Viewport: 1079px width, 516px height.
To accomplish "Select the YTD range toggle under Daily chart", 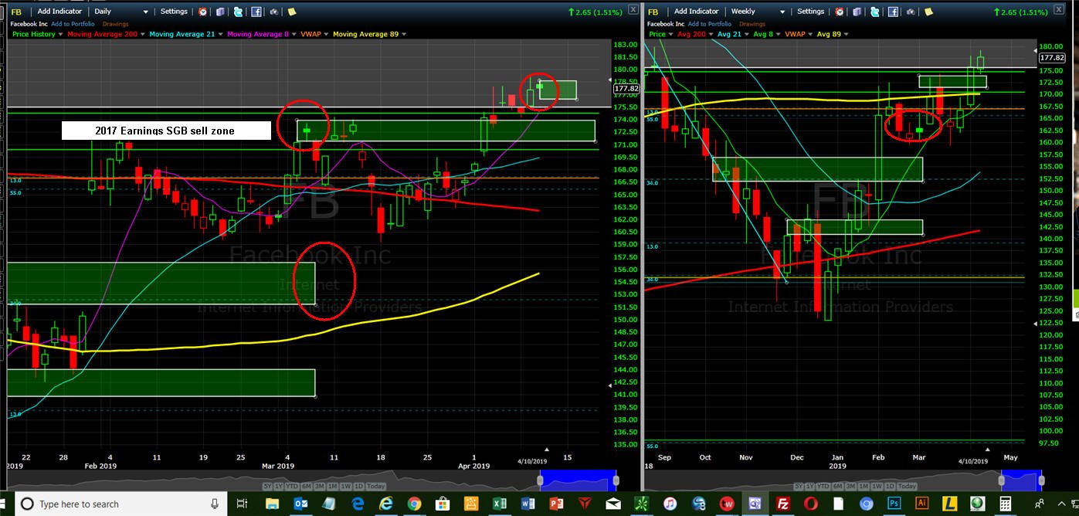I will click(x=292, y=486).
